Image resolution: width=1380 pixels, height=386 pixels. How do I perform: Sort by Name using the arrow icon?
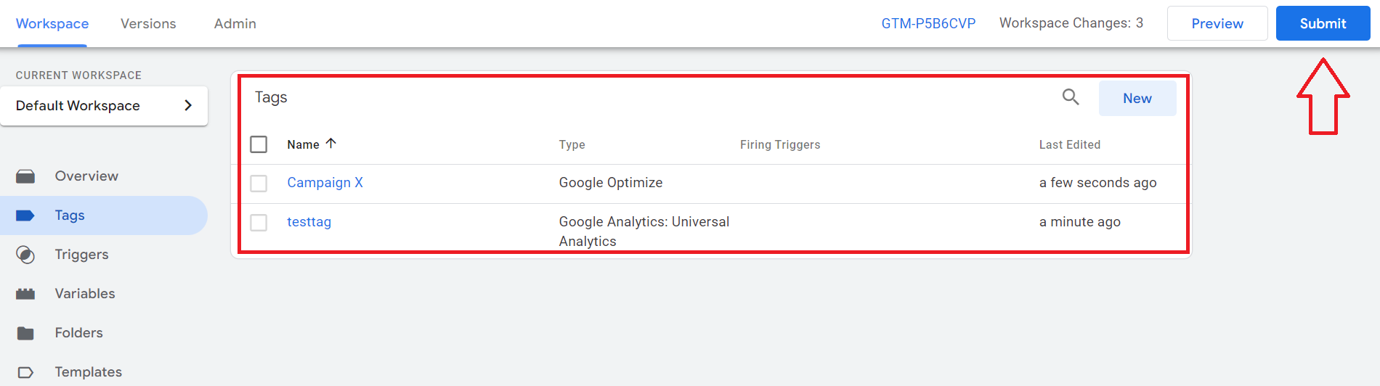331,144
